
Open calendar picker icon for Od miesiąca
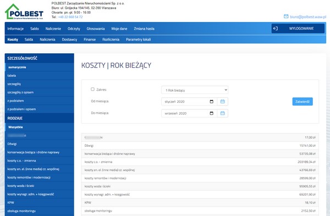pos(222,102)
